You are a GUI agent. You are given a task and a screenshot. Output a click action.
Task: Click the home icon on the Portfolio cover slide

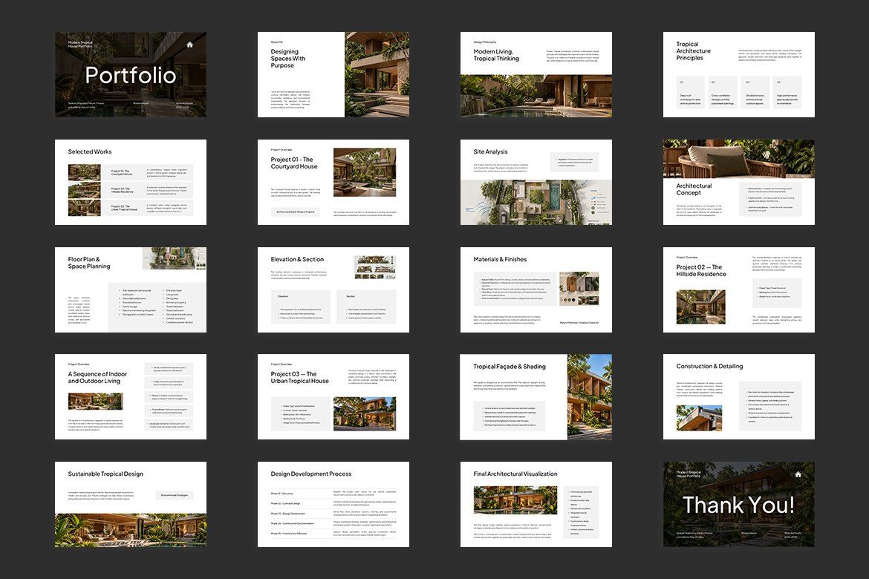[x=189, y=45]
